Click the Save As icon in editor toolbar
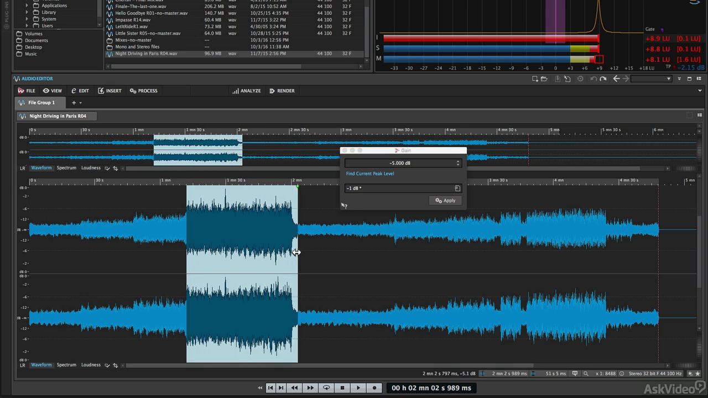This screenshot has height=398, width=708. point(567,79)
